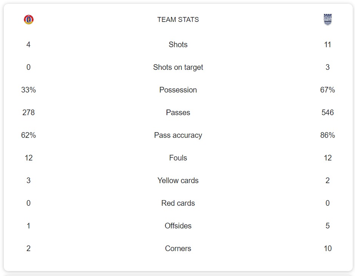The width and height of the screenshot is (355, 276).
Task: Select the Pass accuracy label
Action: pos(178,135)
